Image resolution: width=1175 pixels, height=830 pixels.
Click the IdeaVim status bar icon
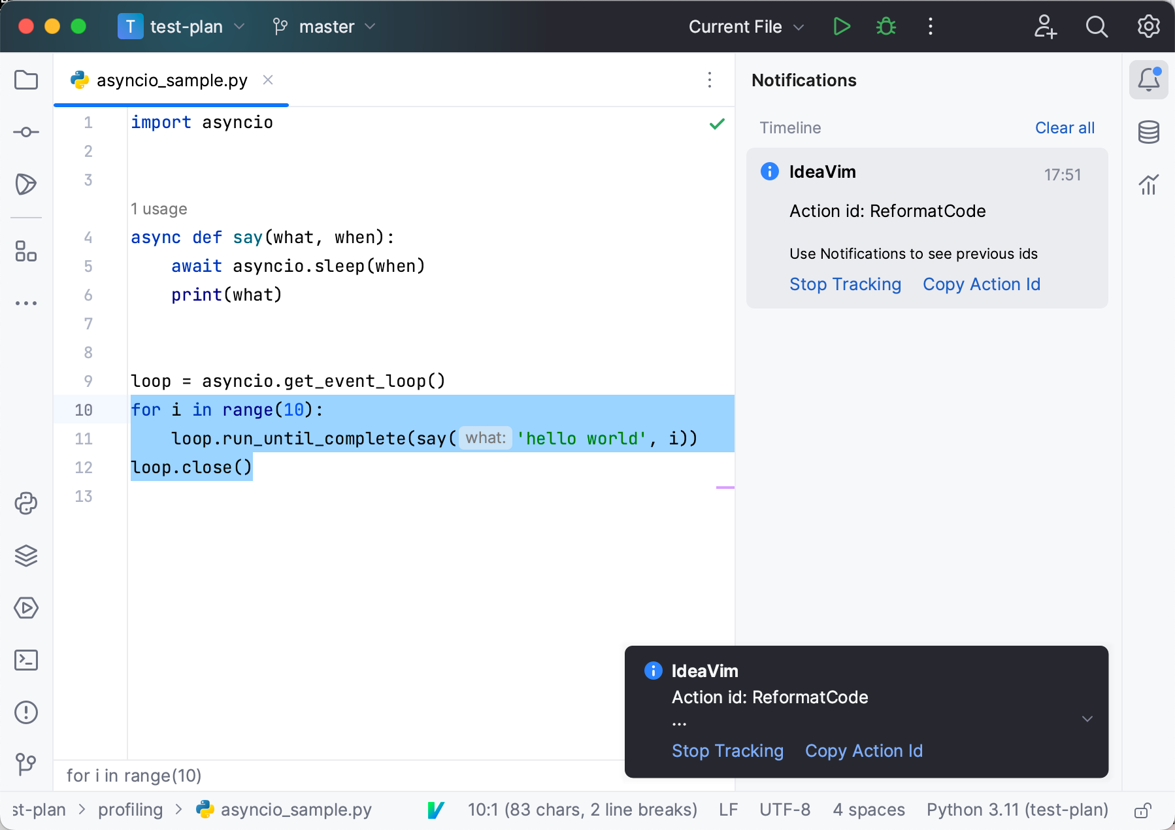point(436,810)
